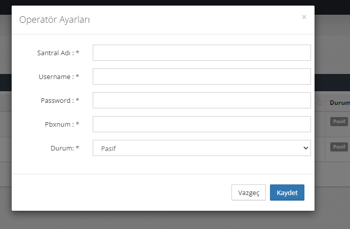Save settings with the Kaydet button
The width and height of the screenshot is (350, 229).
(287, 193)
